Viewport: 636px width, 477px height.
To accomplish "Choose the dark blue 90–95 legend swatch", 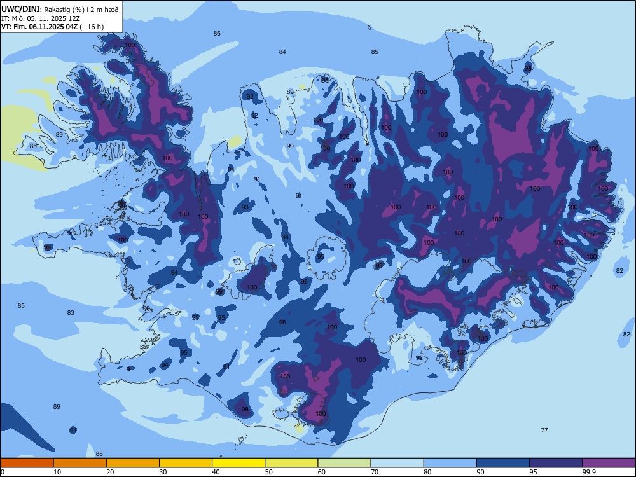I will point(503,463).
